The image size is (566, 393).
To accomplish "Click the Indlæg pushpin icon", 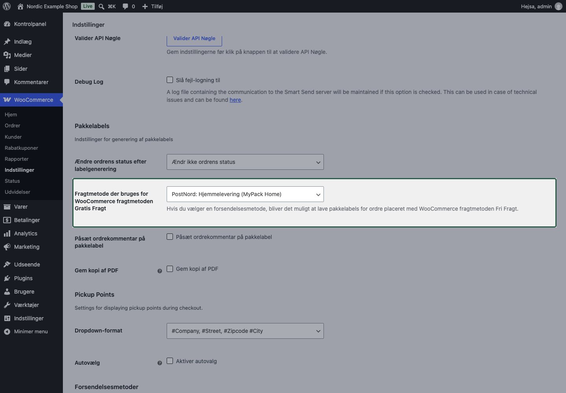I will 7,42.
